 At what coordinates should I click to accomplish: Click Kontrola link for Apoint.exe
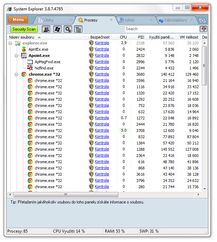tap(102, 55)
